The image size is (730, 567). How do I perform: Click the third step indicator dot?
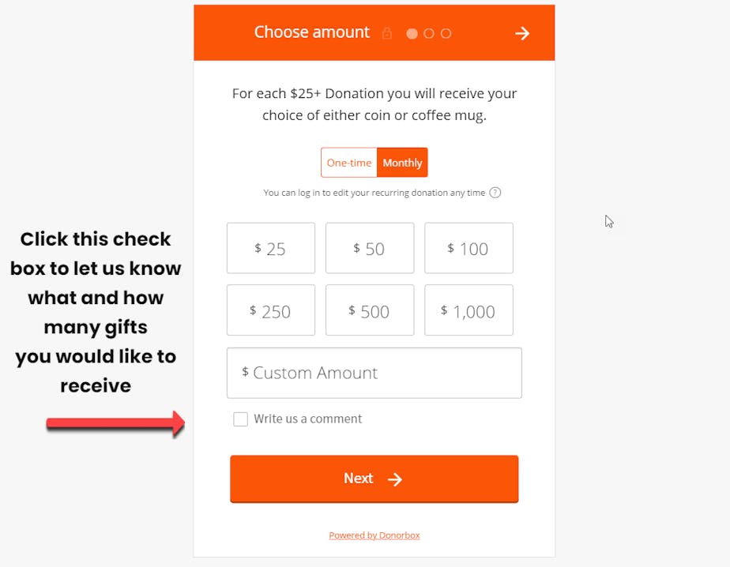pos(446,34)
